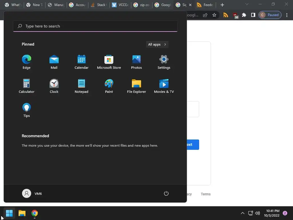
Task: Switch to the VCCGe Chrome tab
Action: click(x=120, y=5)
